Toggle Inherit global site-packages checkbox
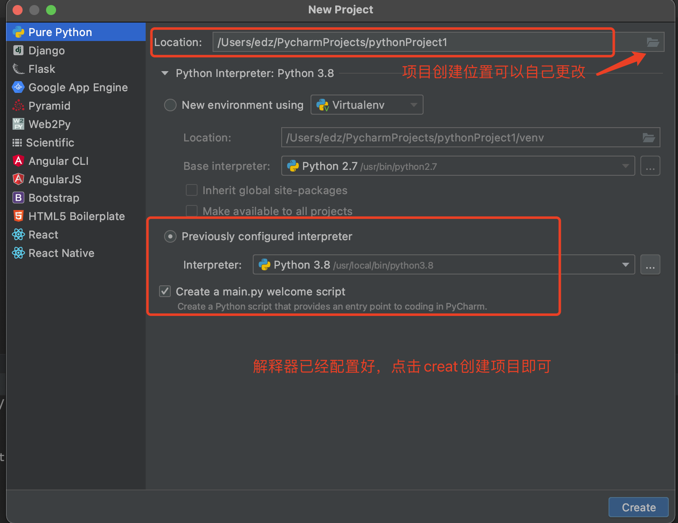Viewport: 678px width, 523px height. pos(192,190)
